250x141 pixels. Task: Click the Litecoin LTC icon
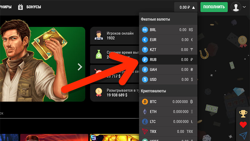coord(145,121)
